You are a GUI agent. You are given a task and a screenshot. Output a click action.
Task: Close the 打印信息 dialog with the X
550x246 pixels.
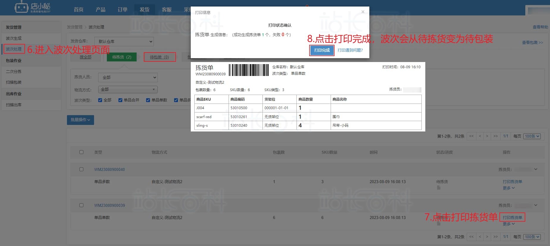[x=362, y=12]
